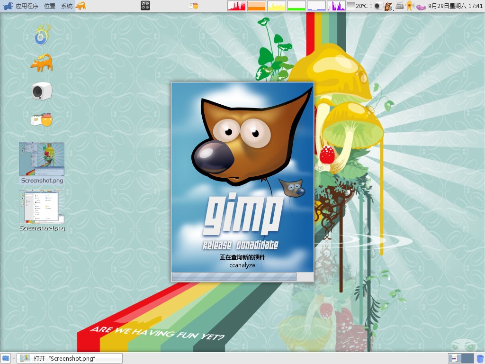
Task: Select the Screenshot-1.png desktop thumbnail
Action: pos(42,207)
